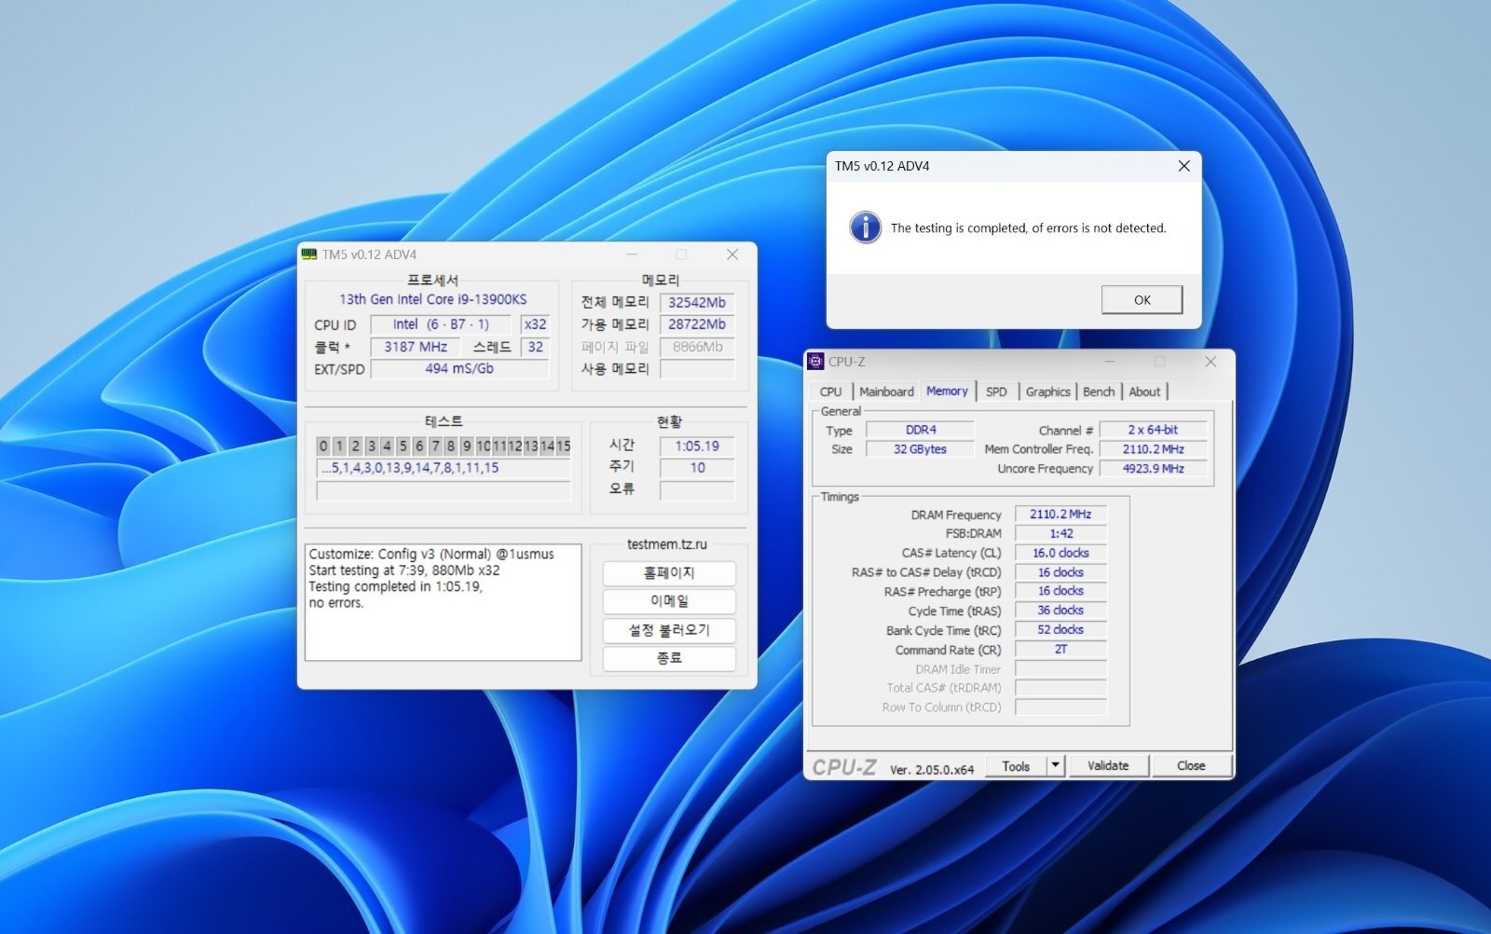Click the 32 GBytes size value
This screenshot has width=1491, height=934.
921,449
